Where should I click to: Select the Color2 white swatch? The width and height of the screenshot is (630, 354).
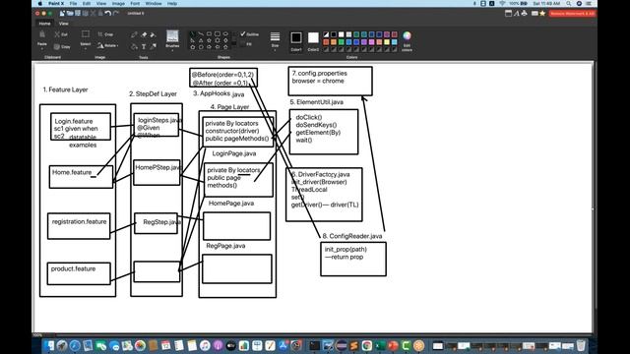click(313, 37)
